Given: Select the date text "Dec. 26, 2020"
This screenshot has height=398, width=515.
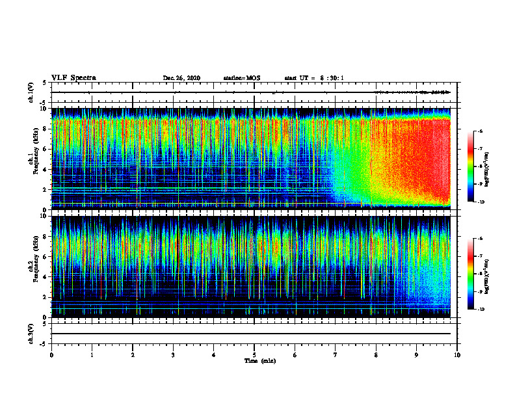Looking at the screenshot, I should pos(181,78).
